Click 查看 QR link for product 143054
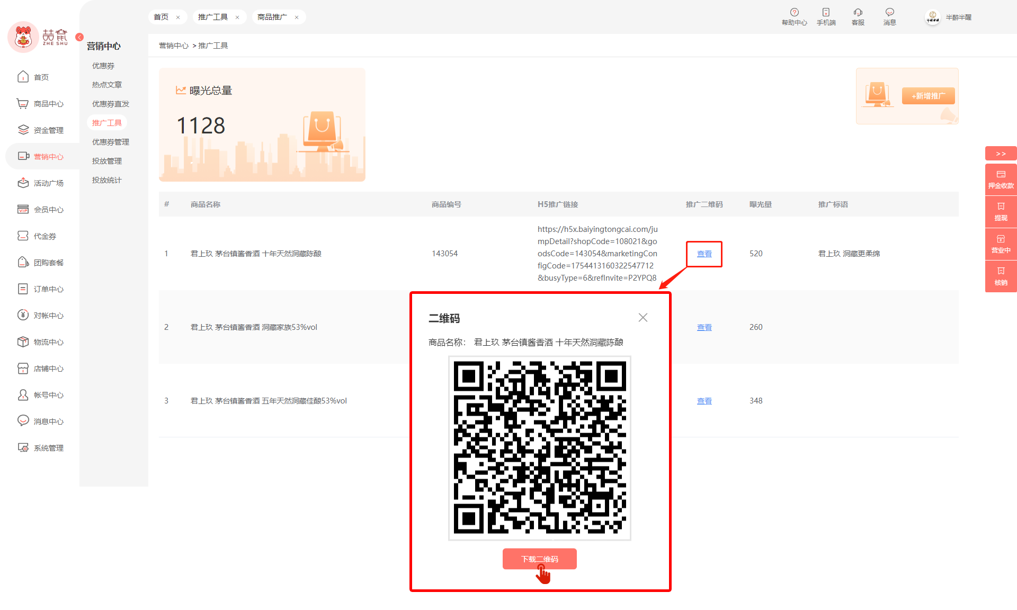The height and width of the screenshot is (610, 1017). click(704, 254)
